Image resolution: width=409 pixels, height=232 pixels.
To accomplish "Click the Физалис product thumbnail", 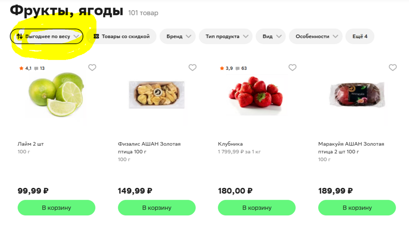I will click(156, 94).
